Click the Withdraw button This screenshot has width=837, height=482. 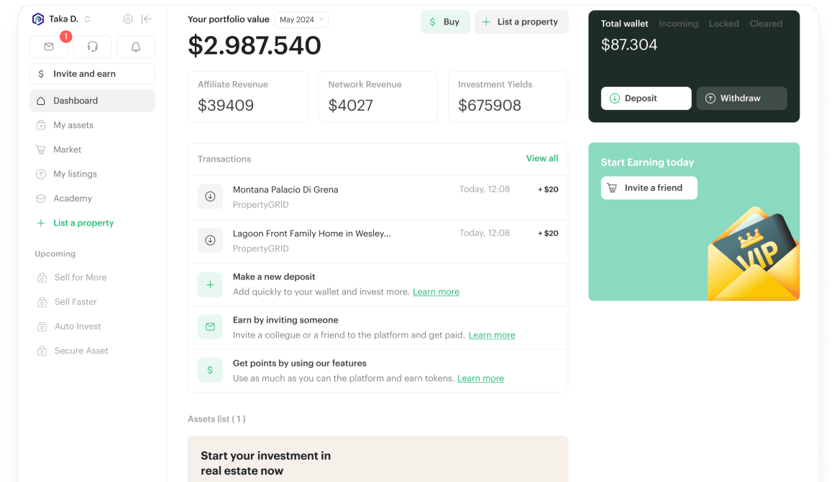[741, 98]
